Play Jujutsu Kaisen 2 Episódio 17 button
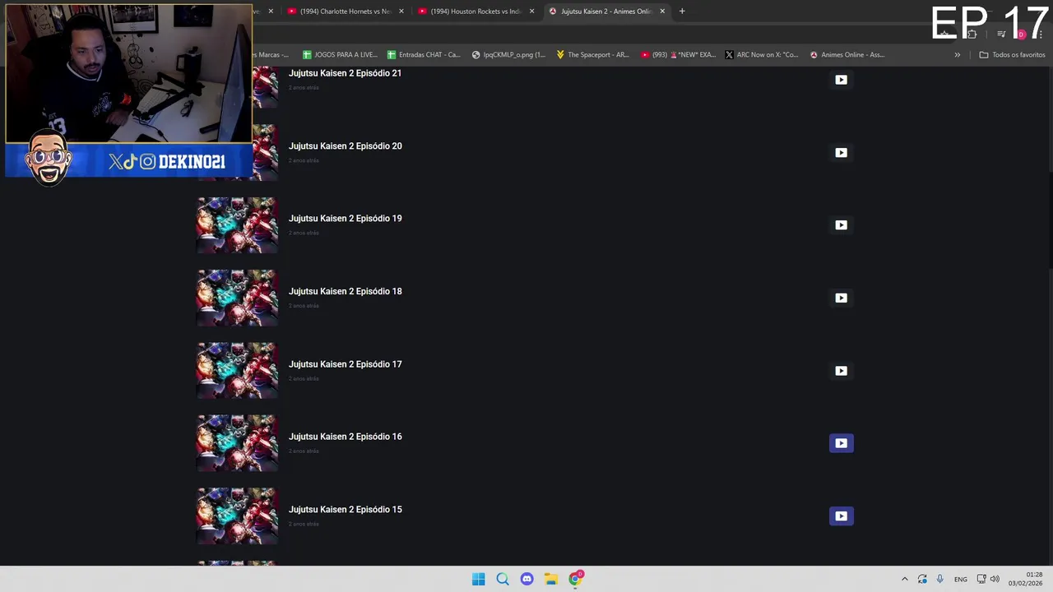Screen dimensions: 1053x592 click(x=841, y=371)
